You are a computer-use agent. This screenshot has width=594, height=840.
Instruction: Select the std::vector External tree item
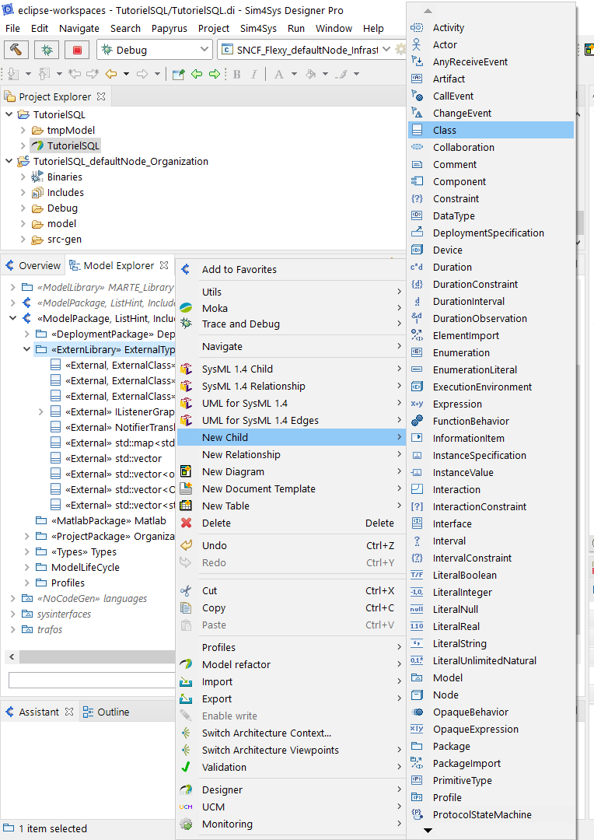tap(106, 458)
